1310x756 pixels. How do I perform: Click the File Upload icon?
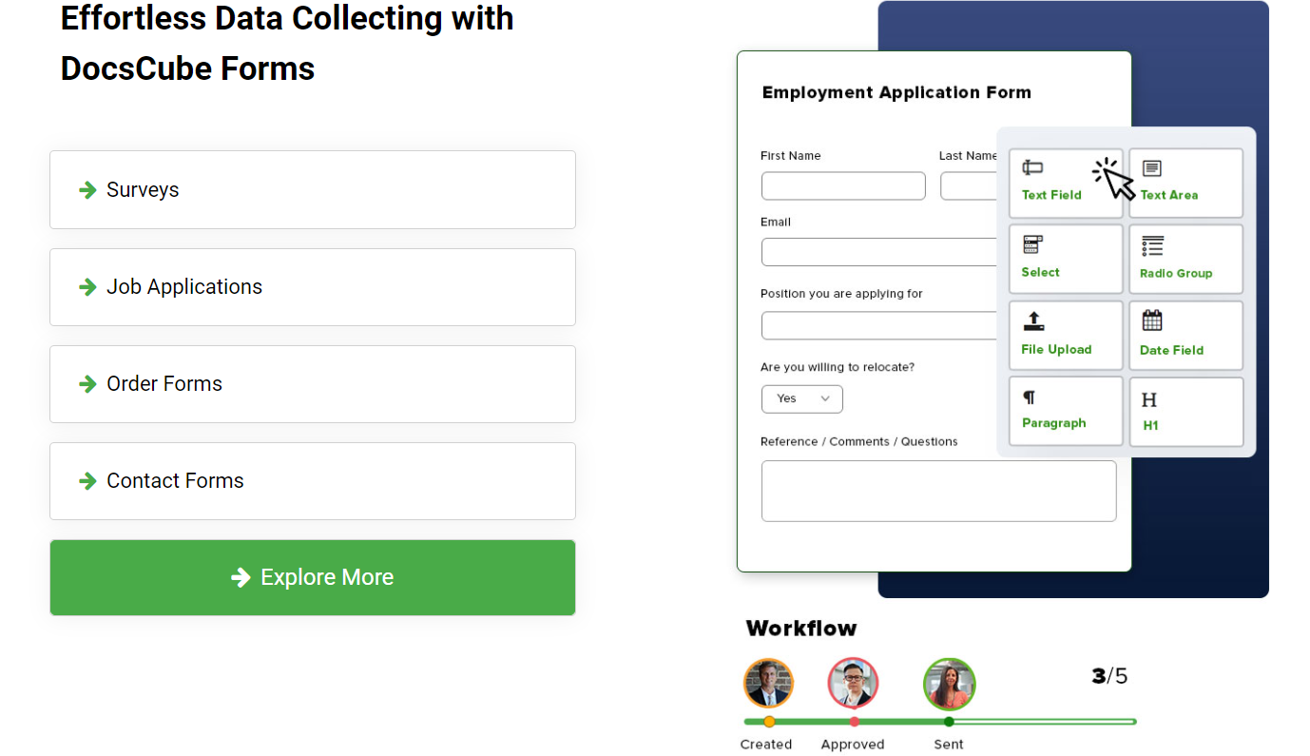(x=1033, y=321)
